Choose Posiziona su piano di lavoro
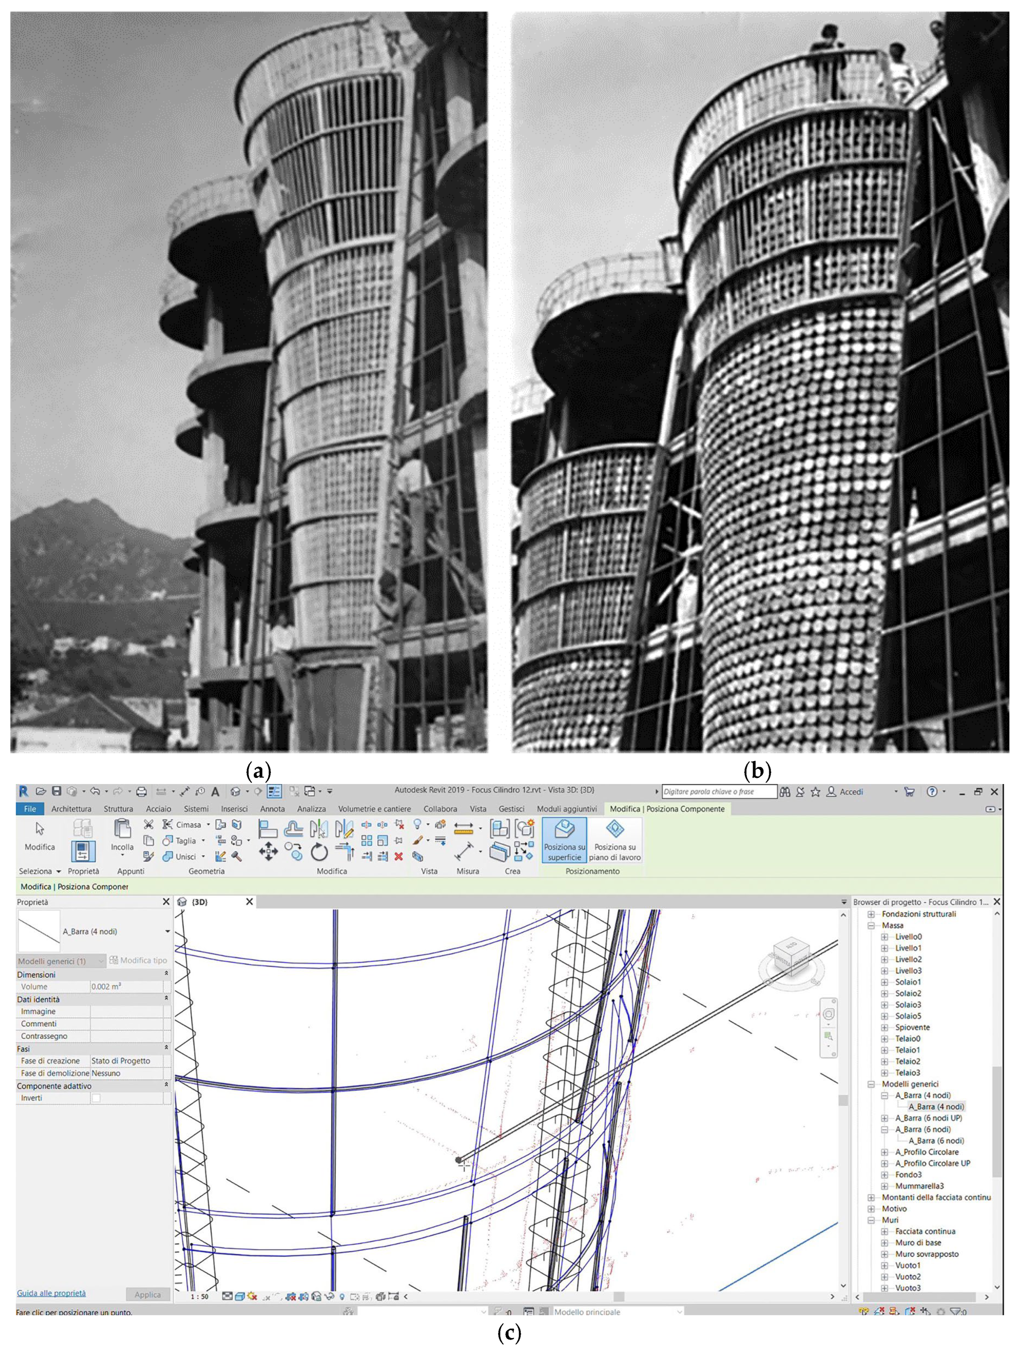Image resolution: width=1020 pixels, height=1353 pixels. click(x=615, y=840)
